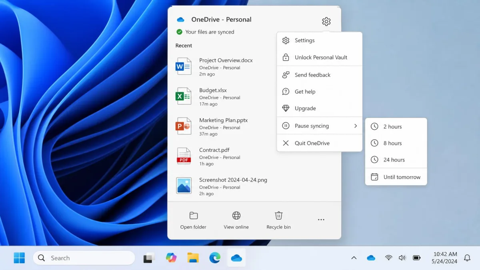Open the notification bell on the taskbar
The width and height of the screenshot is (480, 270).
tap(467, 258)
